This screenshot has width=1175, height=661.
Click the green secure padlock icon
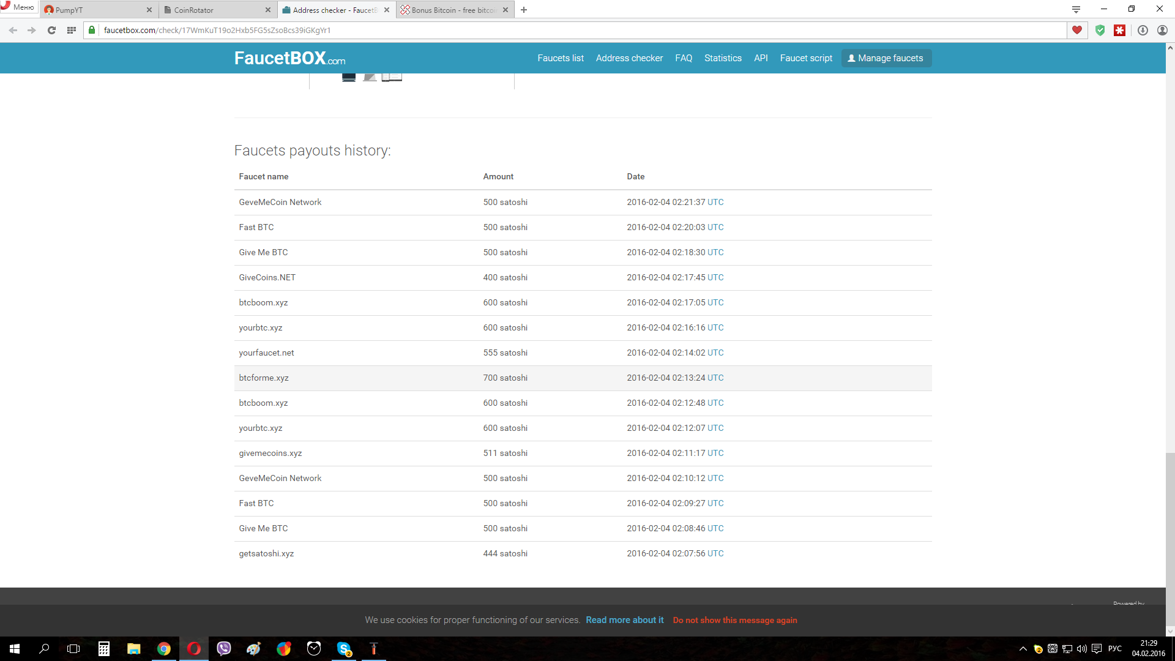(x=92, y=30)
